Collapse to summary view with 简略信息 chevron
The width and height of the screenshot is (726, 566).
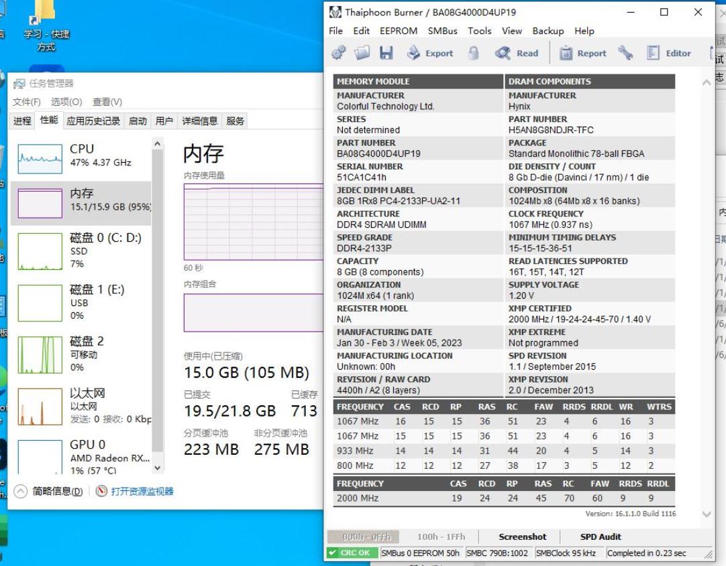pyautogui.click(x=21, y=491)
